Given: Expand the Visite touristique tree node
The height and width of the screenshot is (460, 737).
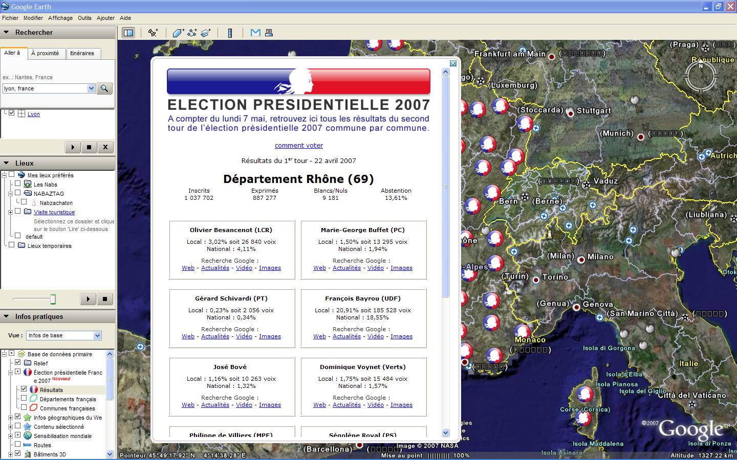Looking at the screenshot, I should [x=10, y=212].
